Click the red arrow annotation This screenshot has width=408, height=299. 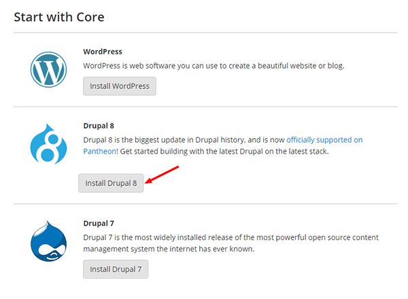click(x=162, y=175)
